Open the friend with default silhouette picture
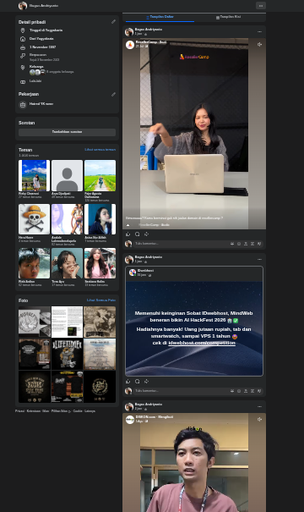This screenshot has width=304, height=512. (67, 175)
